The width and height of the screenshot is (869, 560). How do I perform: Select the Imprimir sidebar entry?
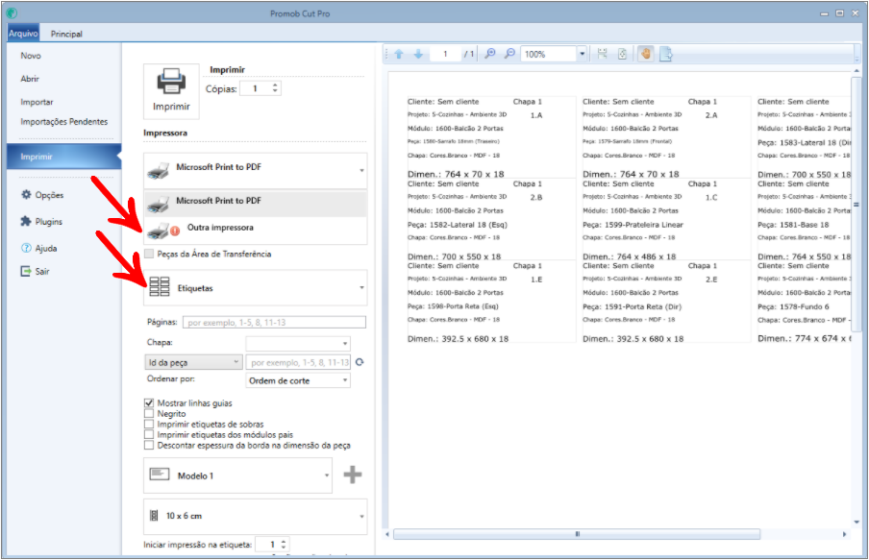(63, 157)
